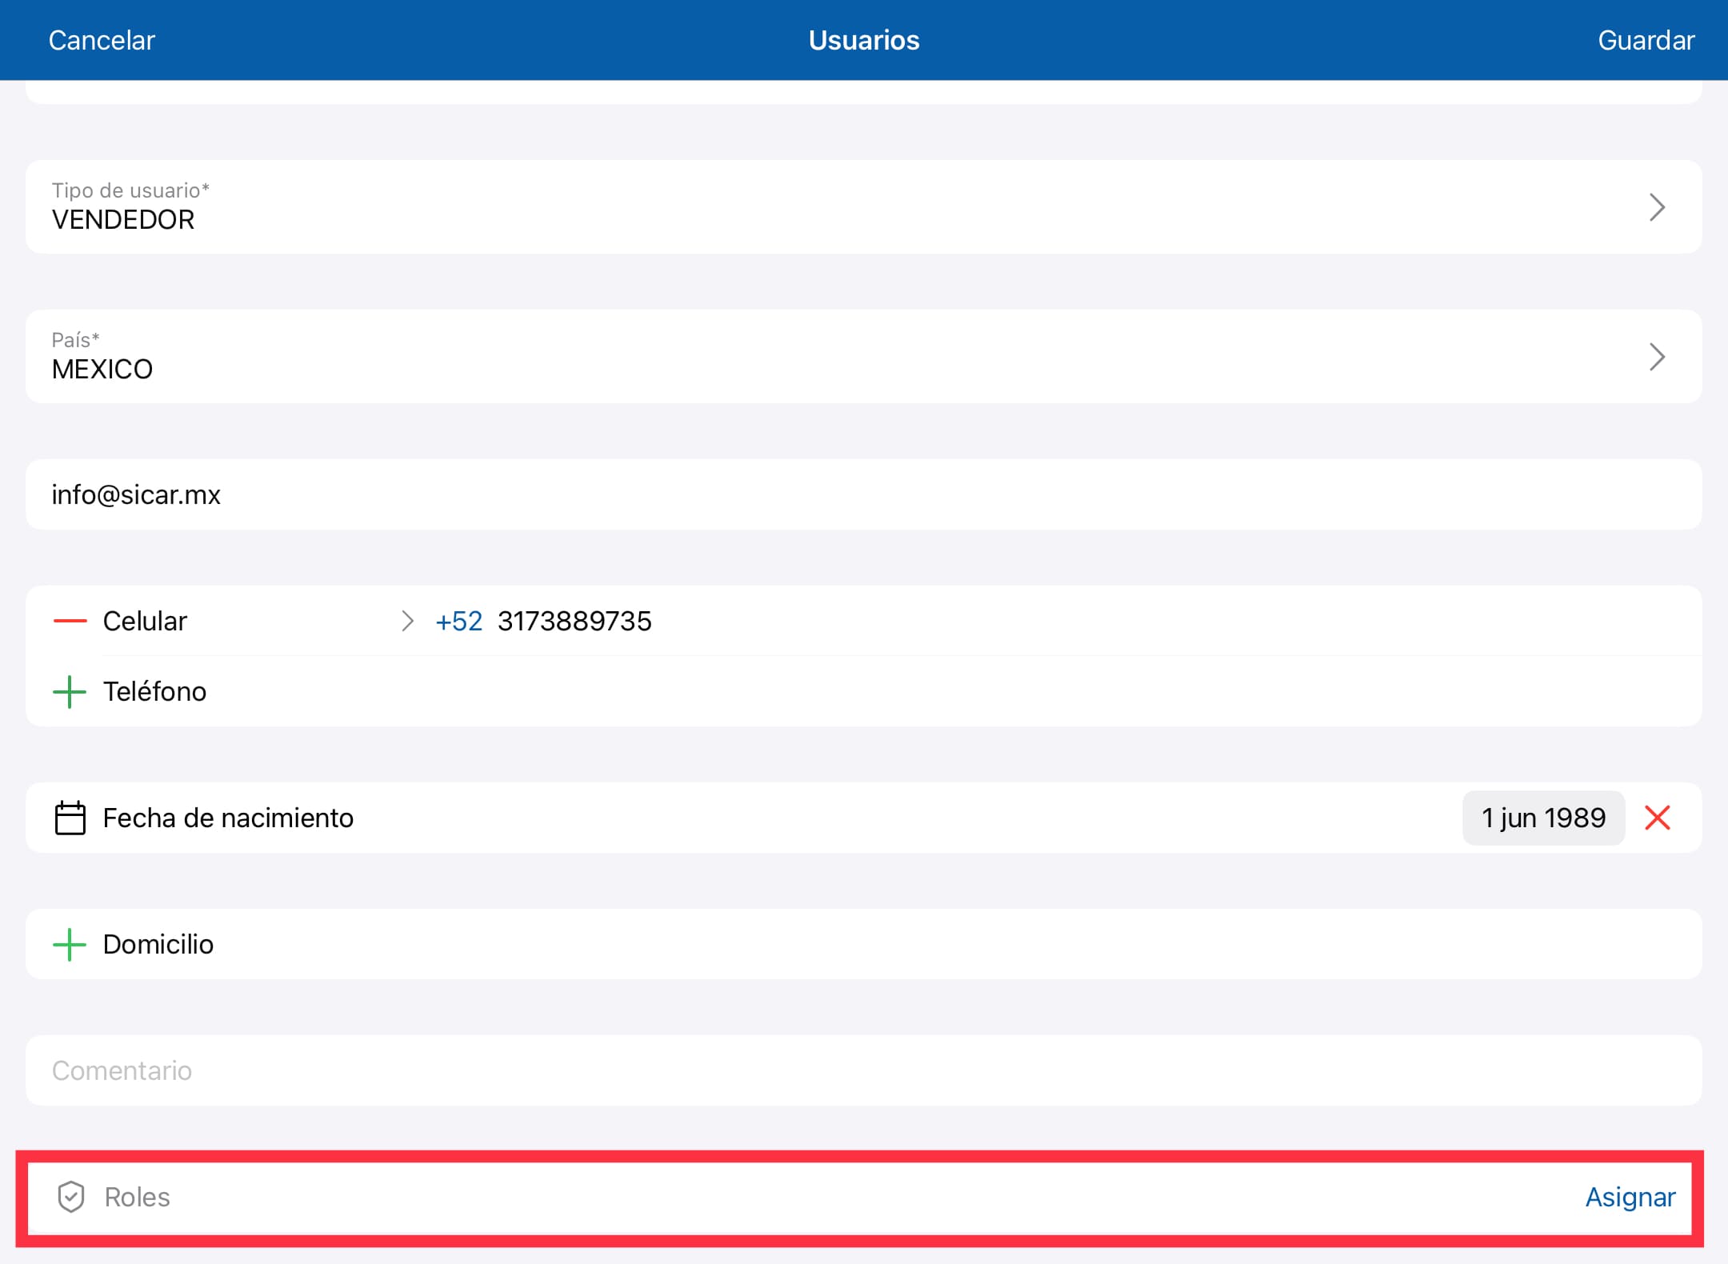Image resolution: width=1728 pixels, height=1264 pixels.
Task: Click the calendar icon for Fecha de nacimiento
Action: [x=70, y=818]
